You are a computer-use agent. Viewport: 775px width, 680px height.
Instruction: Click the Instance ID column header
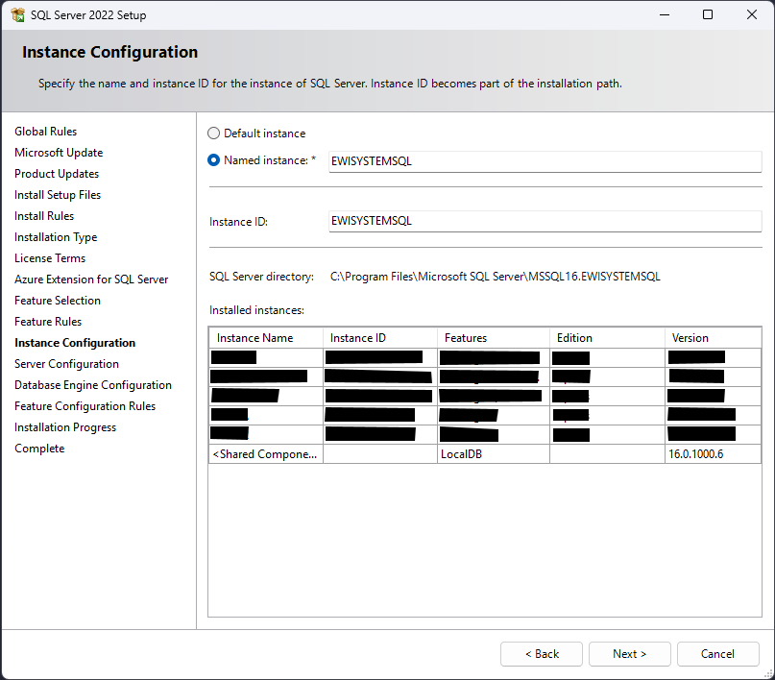click(x=378, y=338)
